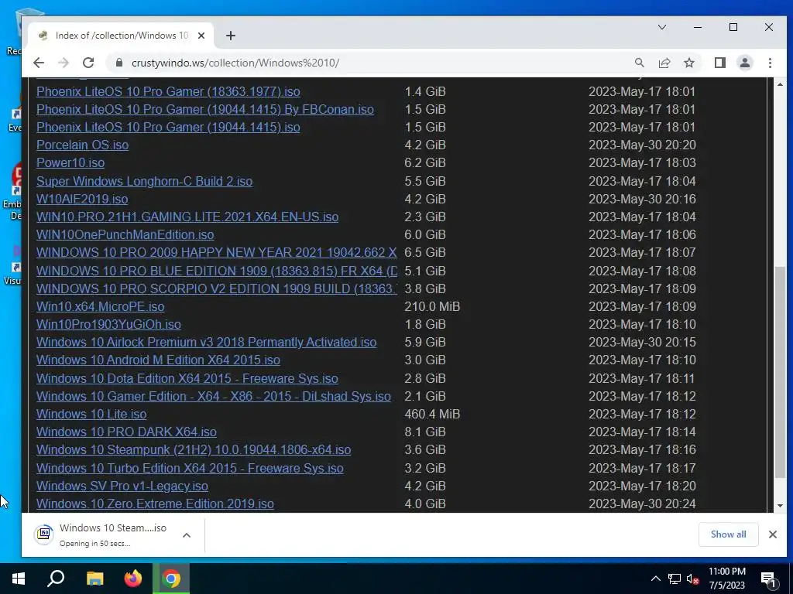Click Windows SV Pro v1-Legacy.iso
This screenshot has height=594, width=793.
[122, 486]
